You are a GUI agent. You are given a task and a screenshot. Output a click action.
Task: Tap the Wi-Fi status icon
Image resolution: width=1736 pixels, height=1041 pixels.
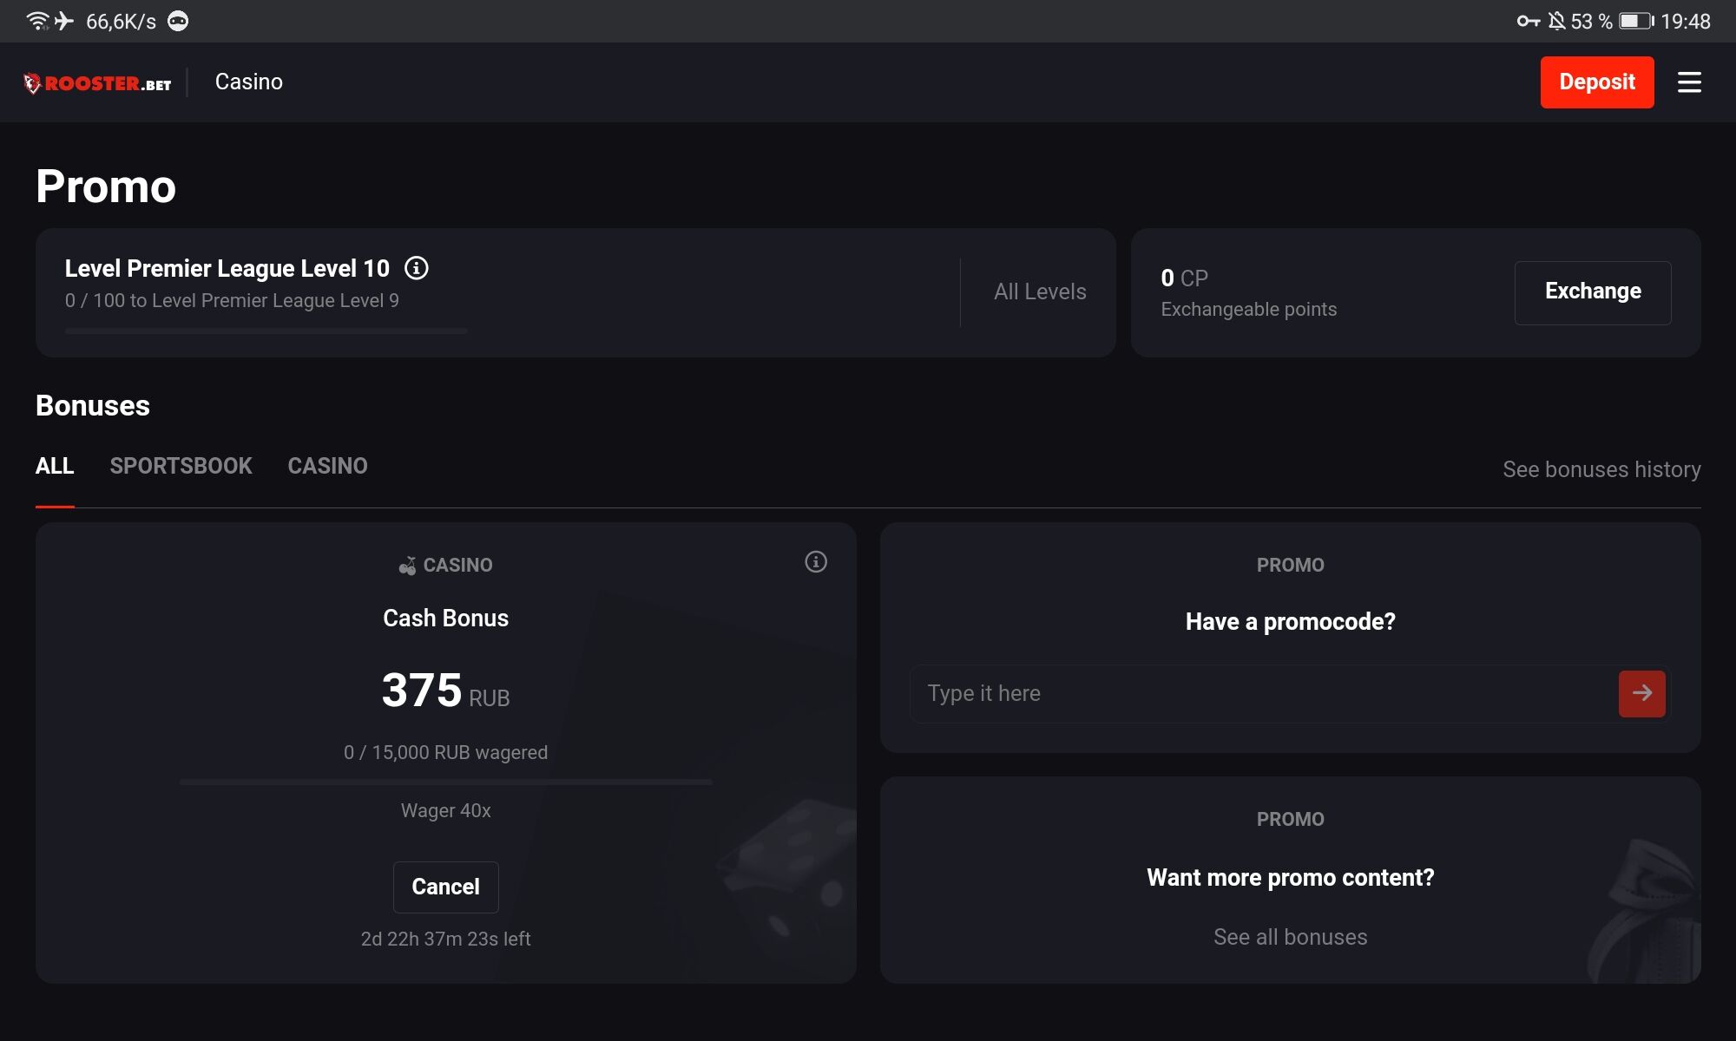tap(37, 21)
